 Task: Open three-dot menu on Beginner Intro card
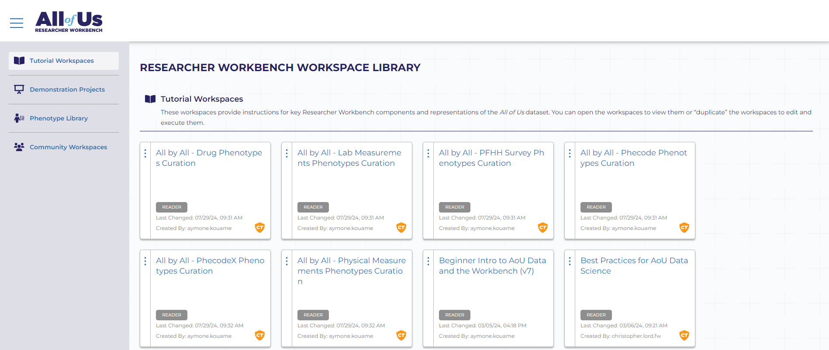click(x=428, y=261)
